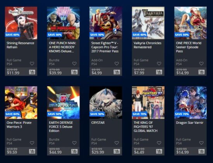Add Dragon Star Varnir to cart
Screen dimensions: 213x163
[x=201, y=151]
